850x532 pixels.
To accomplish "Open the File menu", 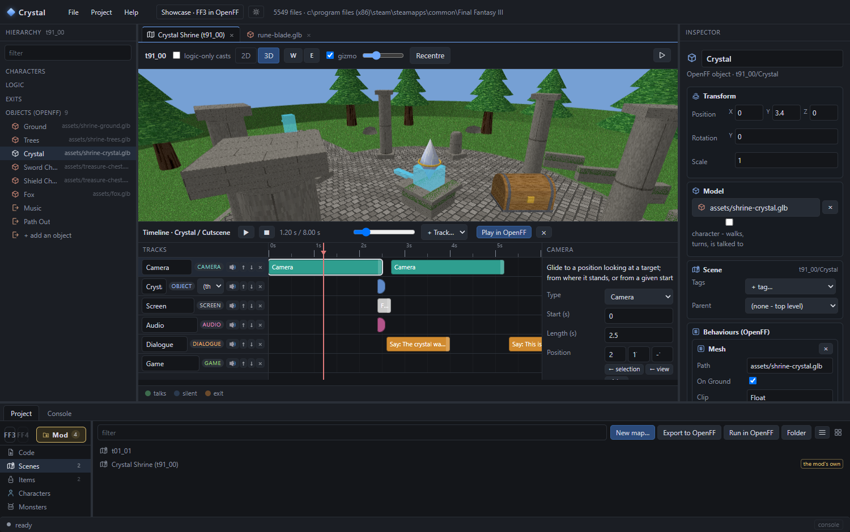I will [x=73, y=12].
